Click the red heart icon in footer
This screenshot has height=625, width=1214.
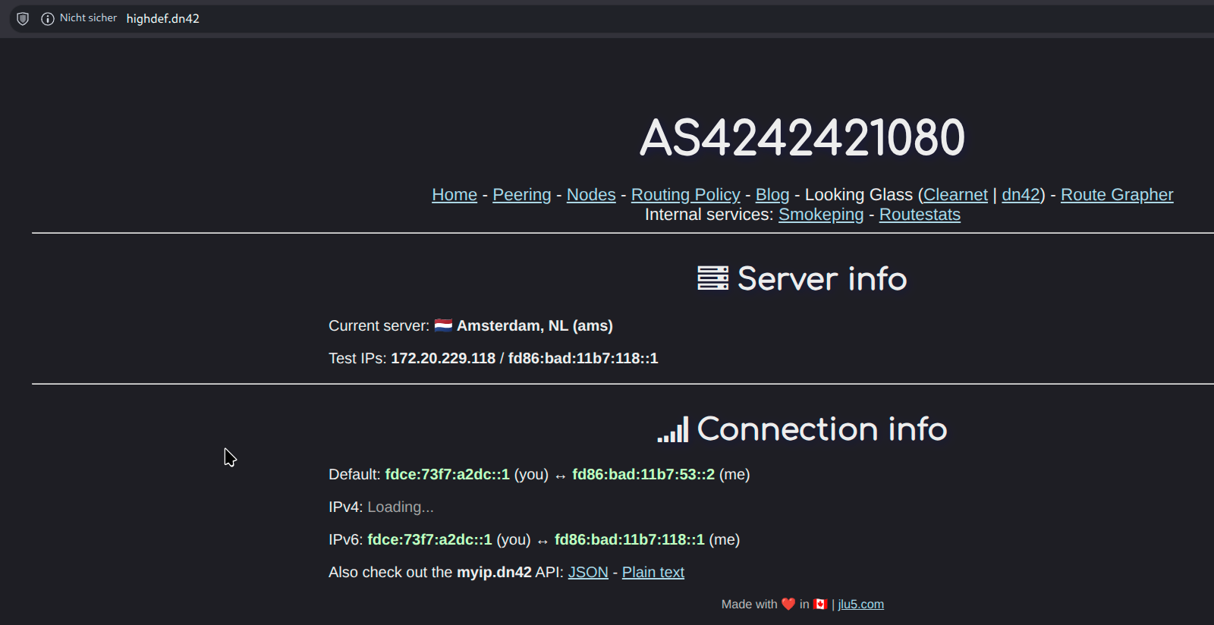pyautogui.click(x=788, y=604)
